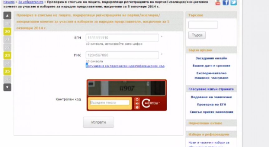Select date 23 in the calendar strip

7,55
